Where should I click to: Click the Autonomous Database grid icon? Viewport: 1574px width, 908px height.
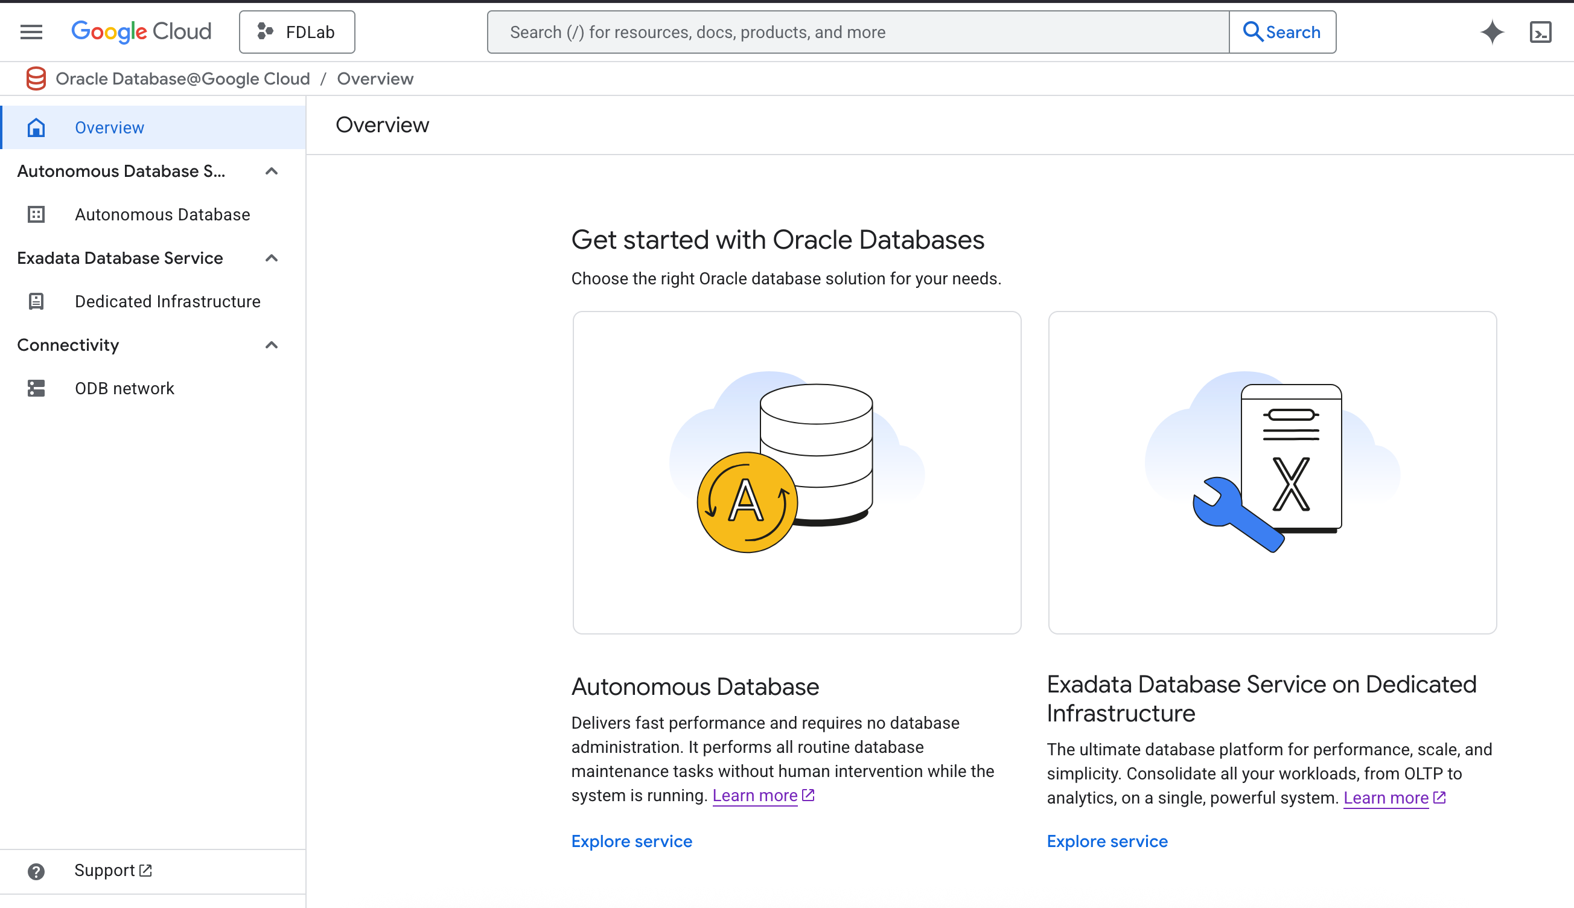point(36,214)
